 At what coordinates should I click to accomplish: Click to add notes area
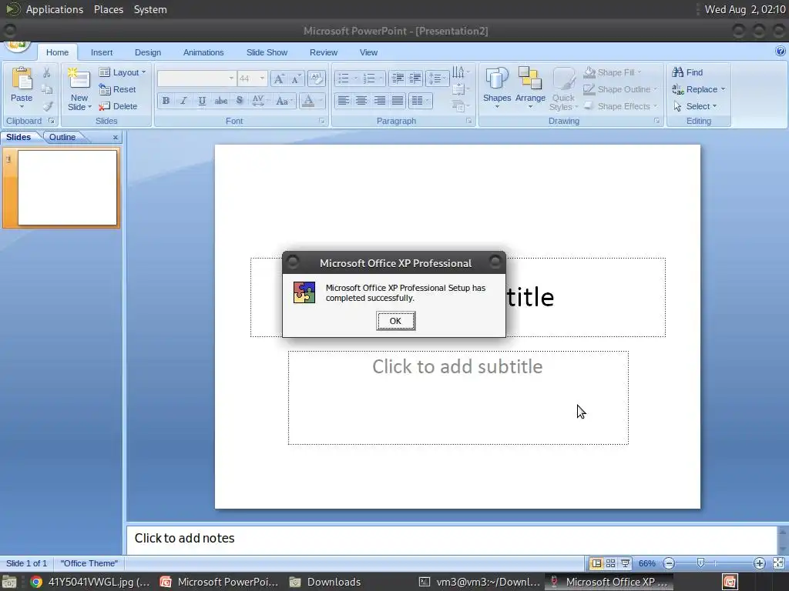[452, 539]
